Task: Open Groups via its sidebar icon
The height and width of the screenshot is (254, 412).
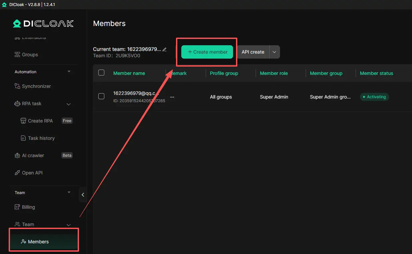Action: pos(17,55)
